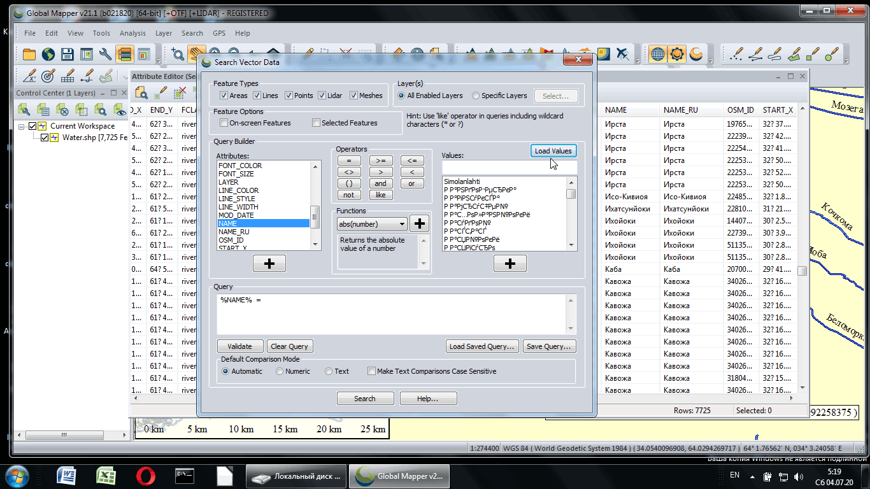Click in the Query text box

(392, 315)
